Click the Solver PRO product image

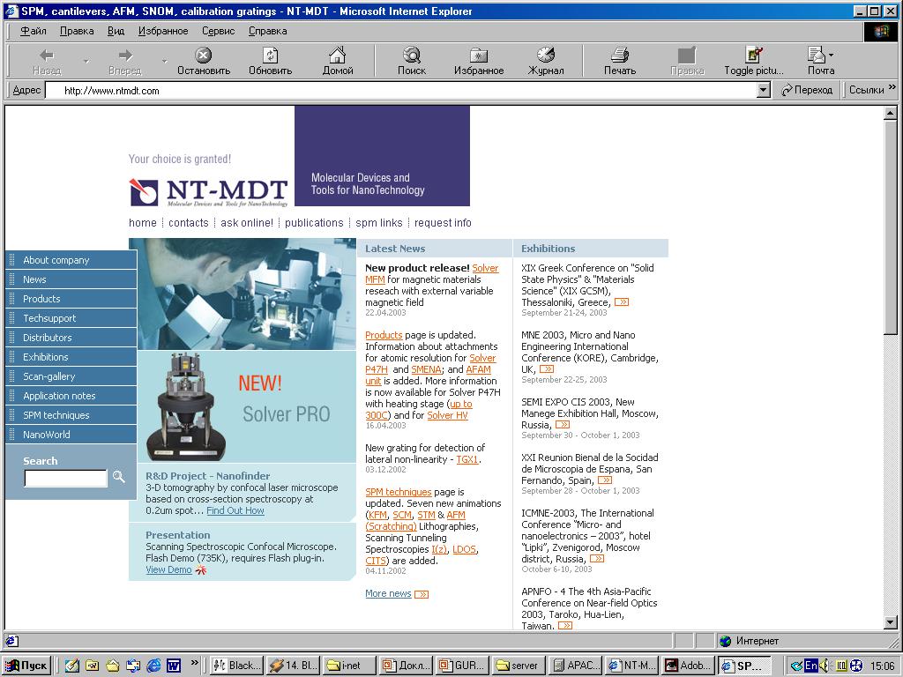click(x=185, y=406)
